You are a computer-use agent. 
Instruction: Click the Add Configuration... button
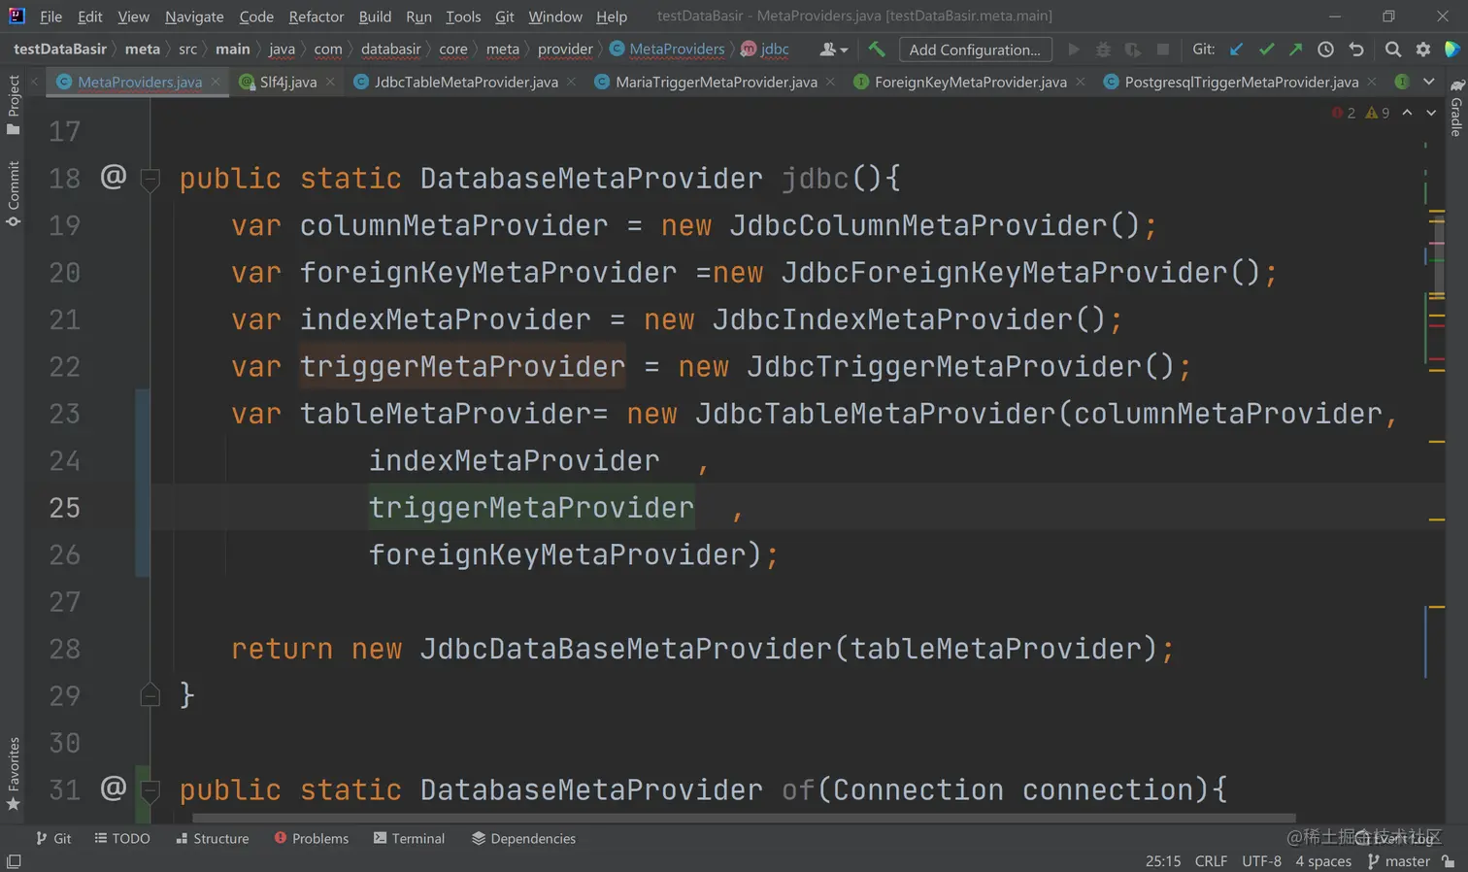[x=975, y=50]
